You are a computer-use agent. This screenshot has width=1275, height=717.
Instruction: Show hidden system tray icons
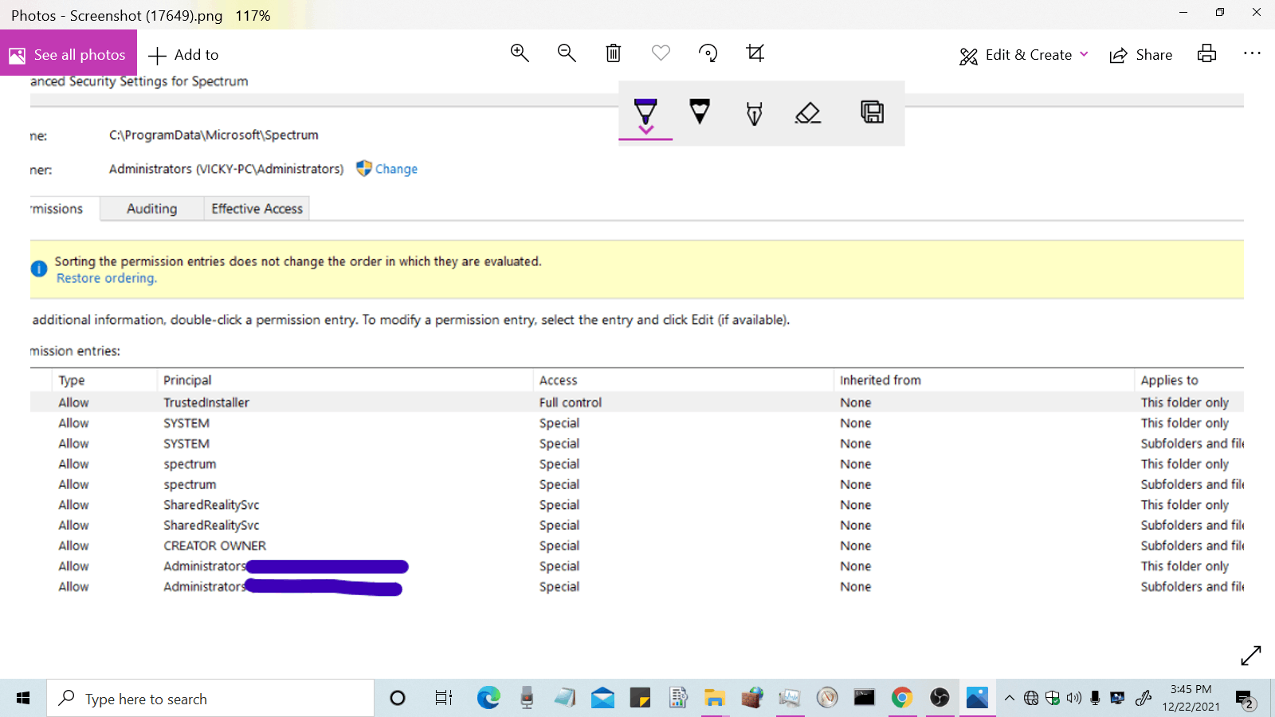pyautogui.click(x=1009, y=698)
